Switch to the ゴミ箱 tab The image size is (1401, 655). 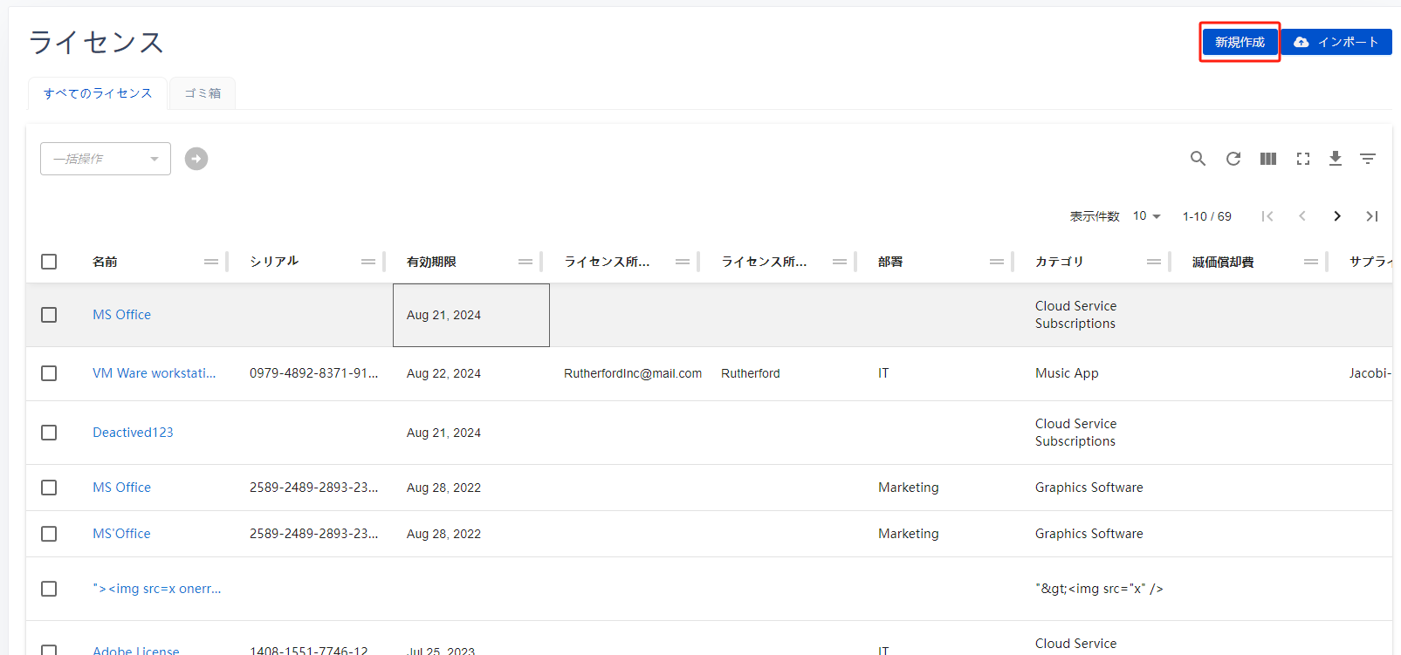point(203,93)
